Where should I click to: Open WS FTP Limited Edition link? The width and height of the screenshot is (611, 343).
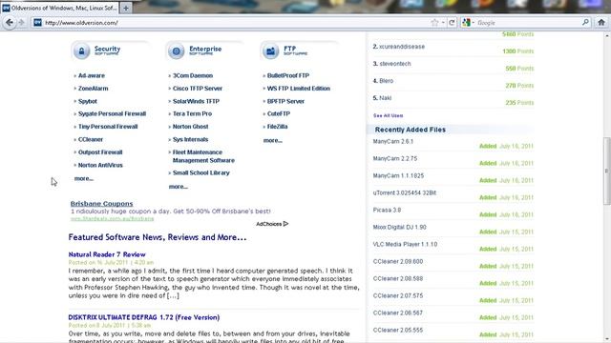[x=299, y=89]
